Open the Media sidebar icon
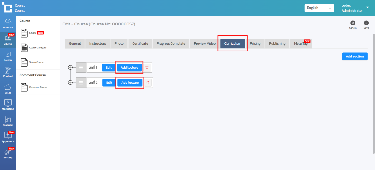Image resolution: width=375 pixels, height=170 pixels. point(8,56)
